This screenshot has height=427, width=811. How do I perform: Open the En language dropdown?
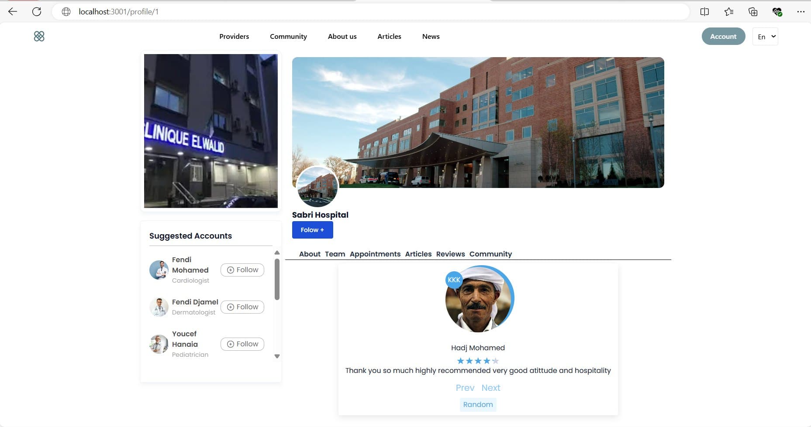[x=765, y=37]
